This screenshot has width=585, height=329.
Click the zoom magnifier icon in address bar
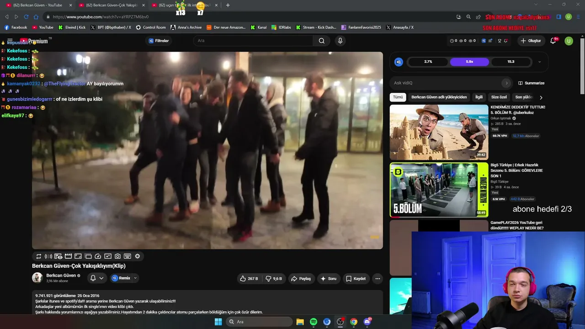[468, 17]
